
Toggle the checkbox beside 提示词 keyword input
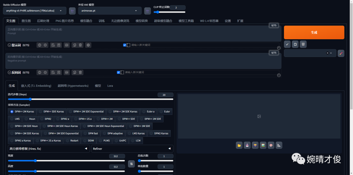(x=125, y=45)
